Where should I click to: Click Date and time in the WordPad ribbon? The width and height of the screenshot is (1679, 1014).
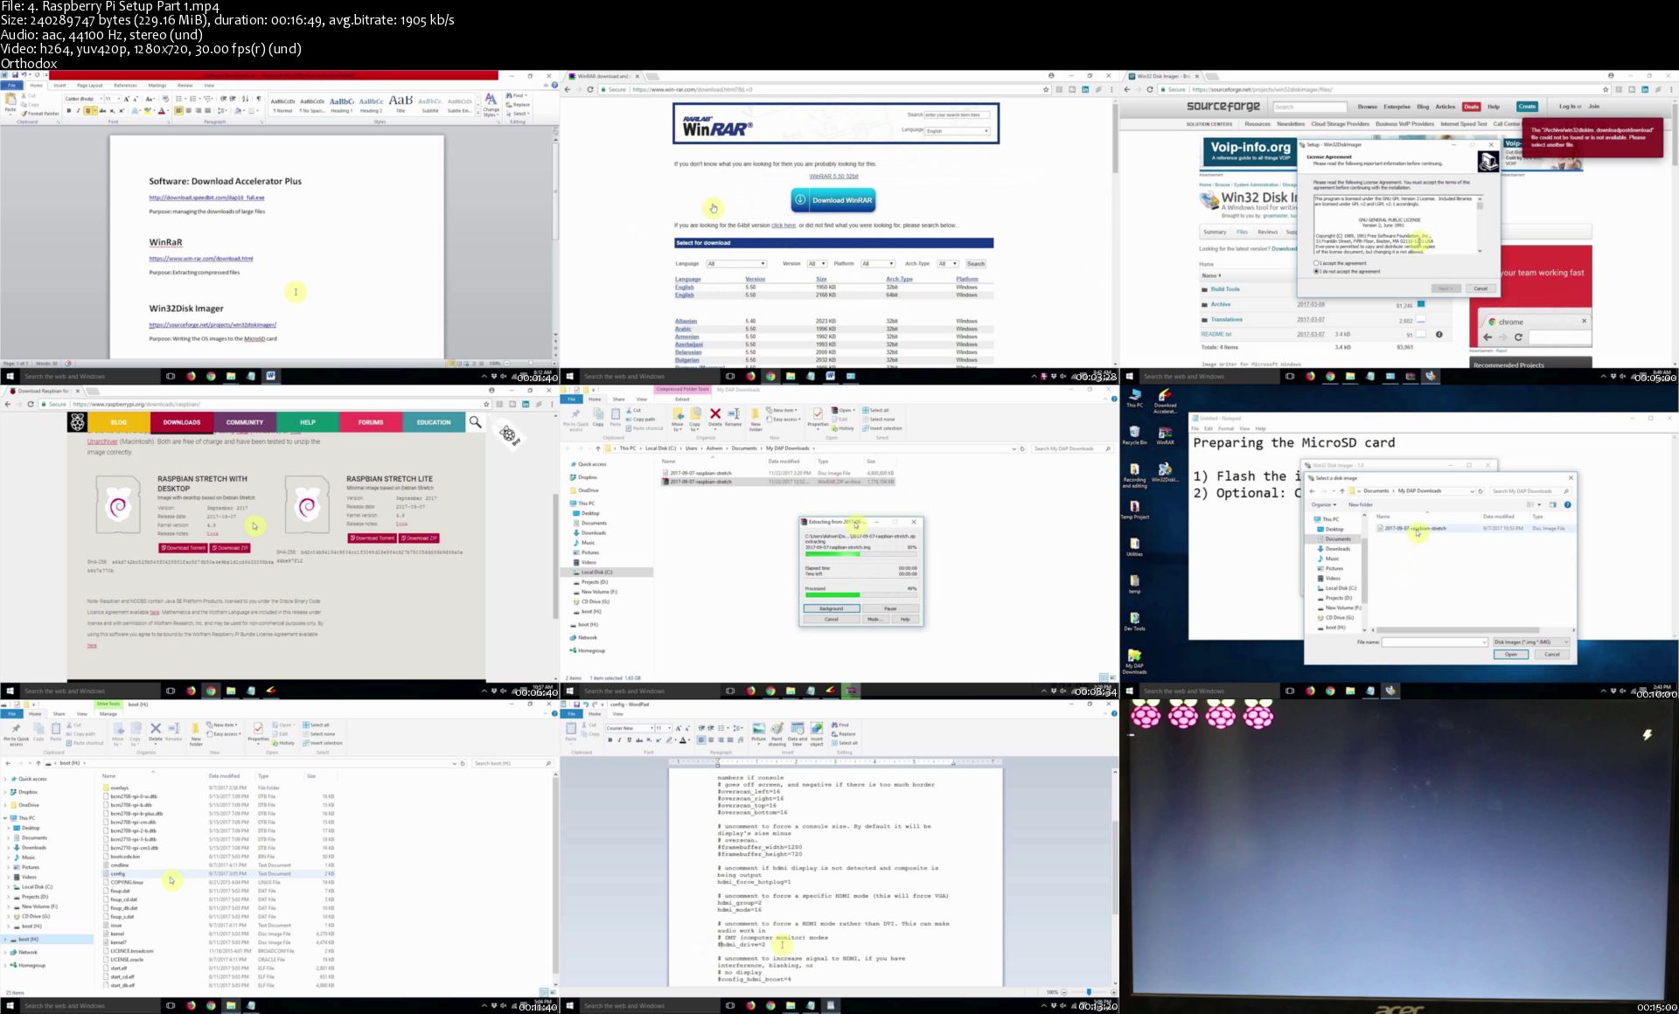[x=797, y=734]
